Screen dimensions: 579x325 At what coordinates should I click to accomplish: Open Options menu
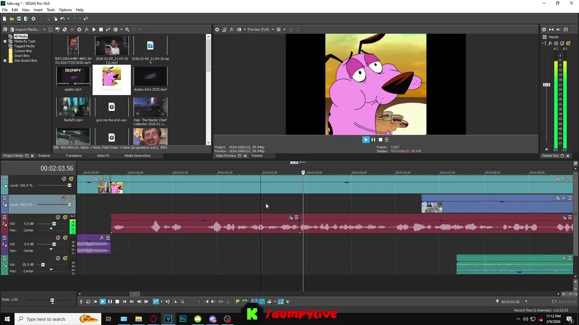(65, 10)
